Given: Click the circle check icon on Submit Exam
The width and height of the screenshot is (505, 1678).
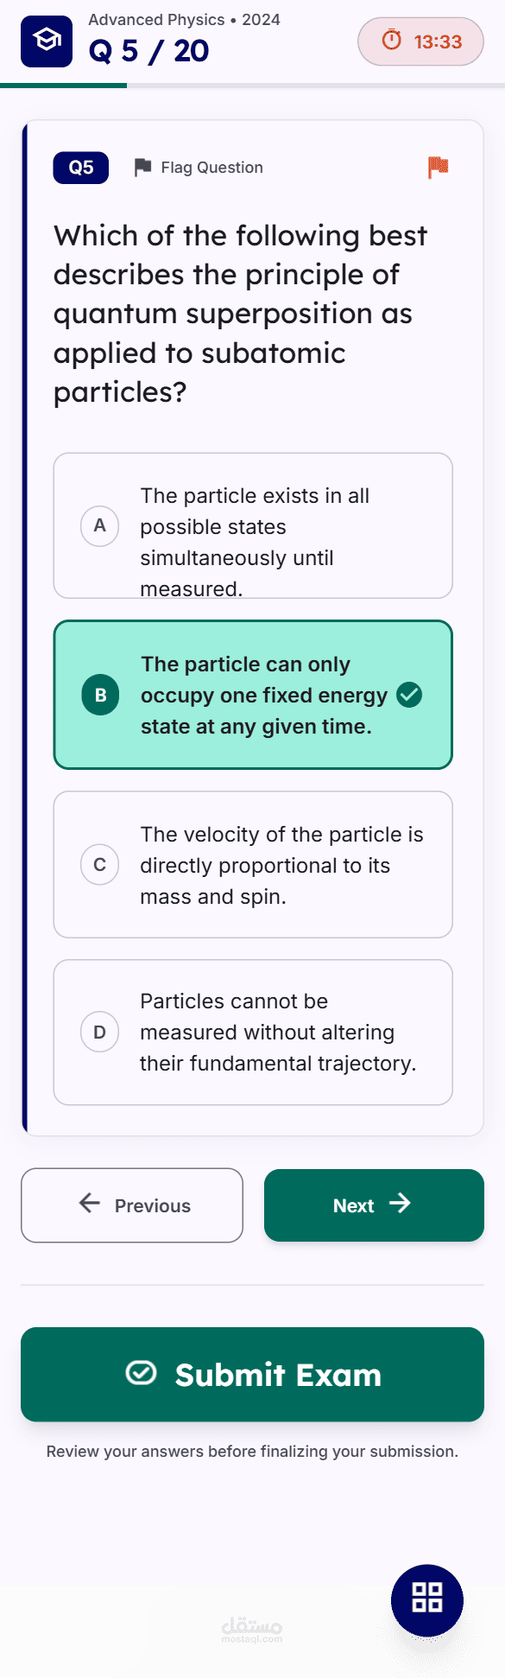Looking at the screenshot, I should click(x=142, y=1373).
